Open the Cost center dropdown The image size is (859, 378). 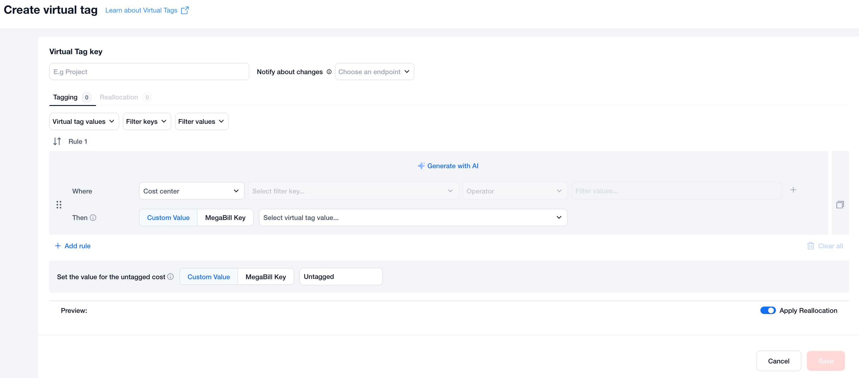point(192,191)
